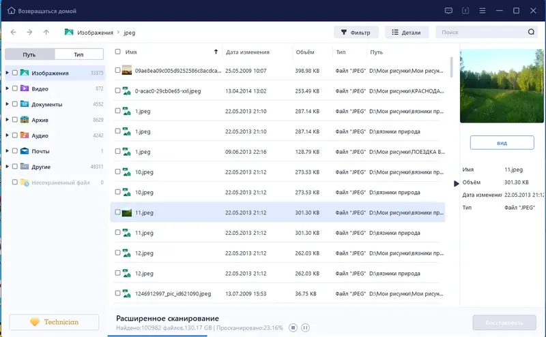
Task: Toggle the select-all checkbox in header
Action: coord(117,52)
